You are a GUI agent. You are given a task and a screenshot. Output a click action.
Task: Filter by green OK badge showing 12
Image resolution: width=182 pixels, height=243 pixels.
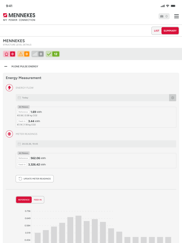53,54
